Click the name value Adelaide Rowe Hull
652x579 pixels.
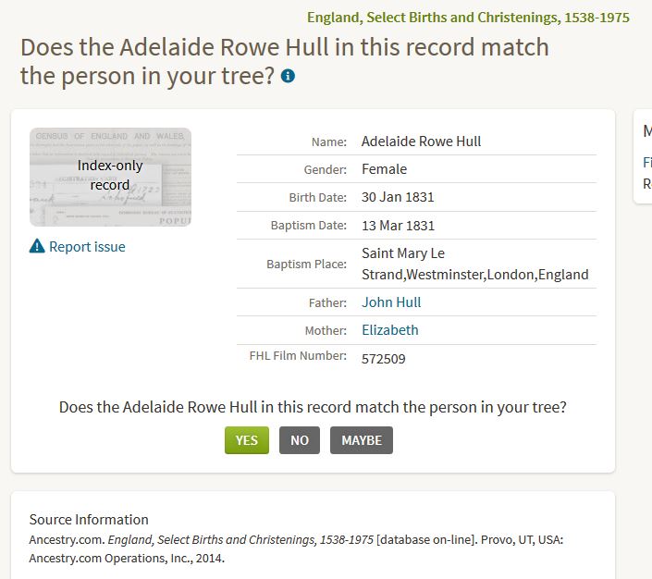[x=421, y=142]
